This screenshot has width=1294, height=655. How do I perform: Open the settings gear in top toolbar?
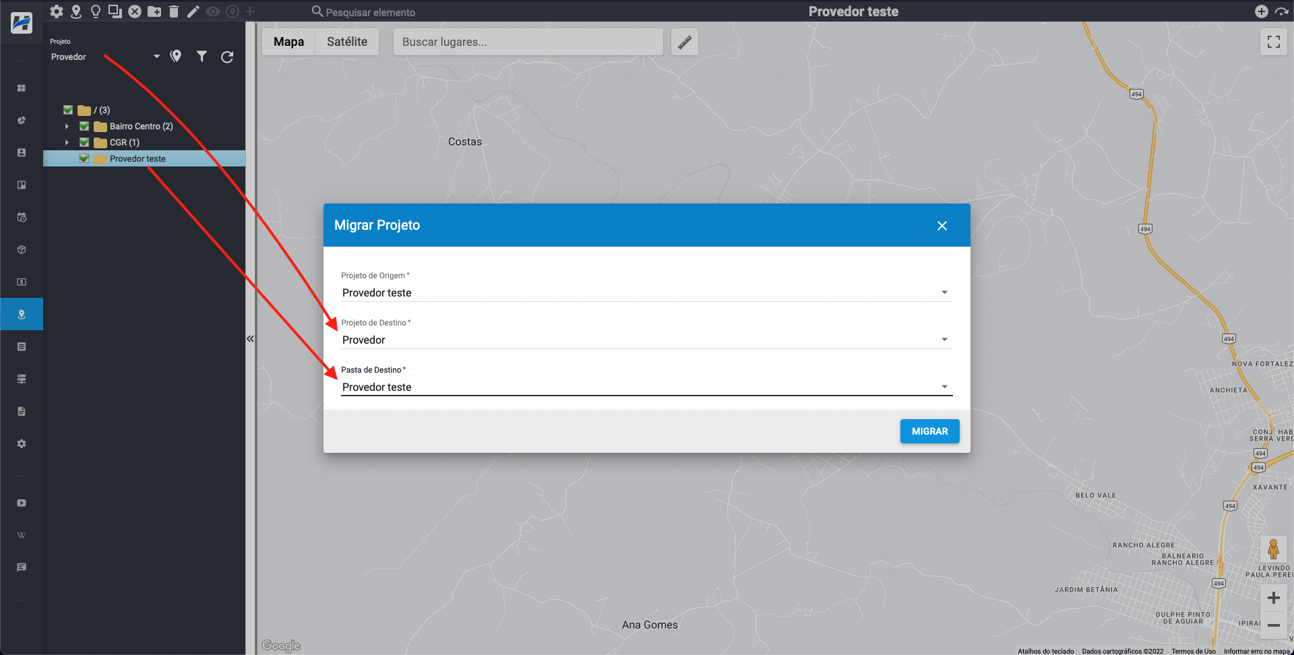click(x=57, y=11)
